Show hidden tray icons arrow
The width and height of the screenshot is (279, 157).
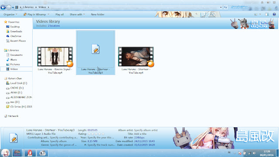click(235, 153)
